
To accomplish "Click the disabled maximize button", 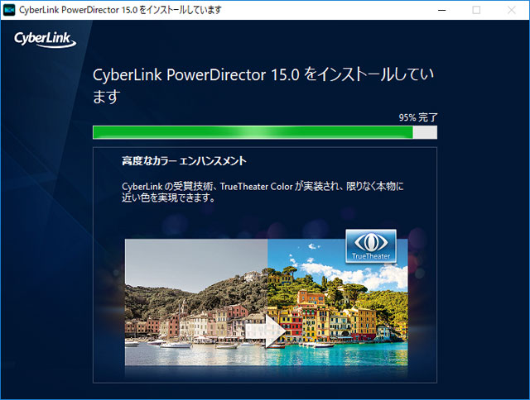I will (476, 10).
